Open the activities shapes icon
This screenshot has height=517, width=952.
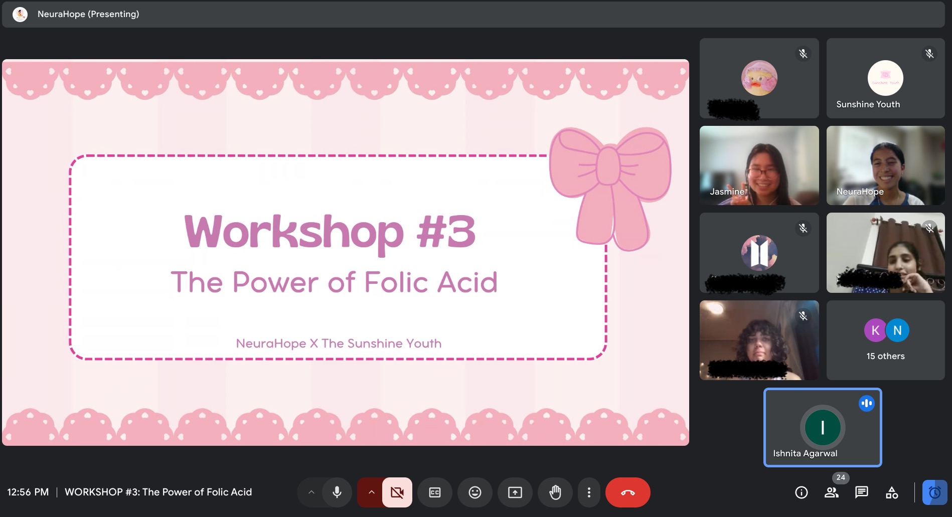pyautogui.click(x=891, y=492)
